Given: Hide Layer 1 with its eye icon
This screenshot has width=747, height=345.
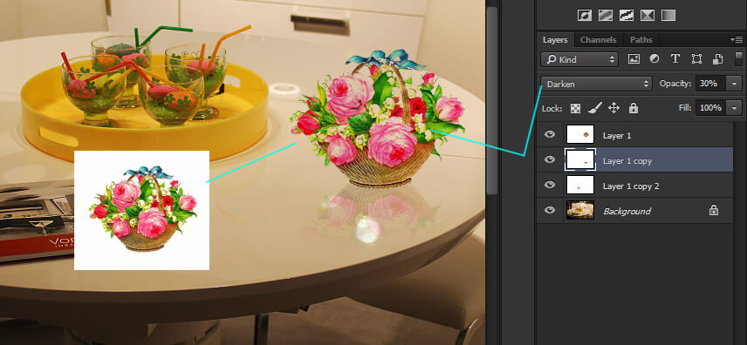Looking at the screenshot, I should tap(550, 135).
